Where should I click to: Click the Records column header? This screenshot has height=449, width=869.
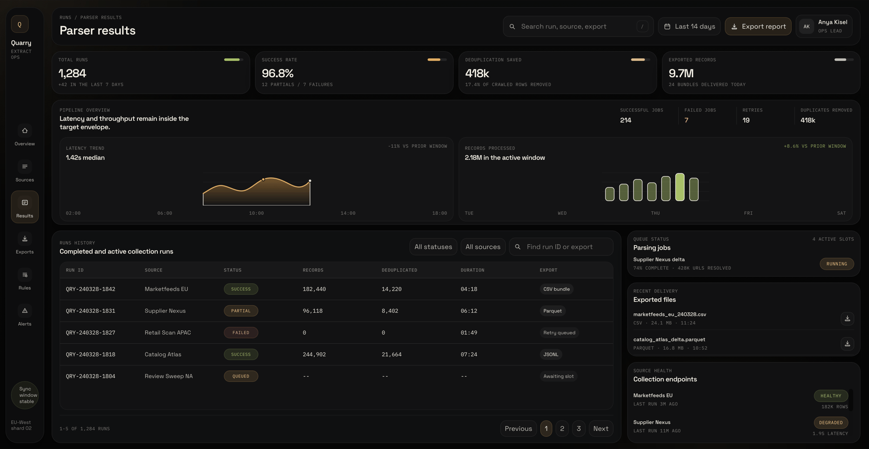pos(313,270)
